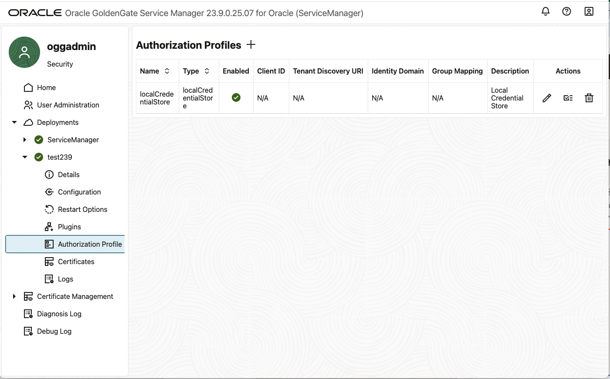The image size is (610, 379).
Task: Open the test permissions icon in Actions column
Action: (568, 98)
